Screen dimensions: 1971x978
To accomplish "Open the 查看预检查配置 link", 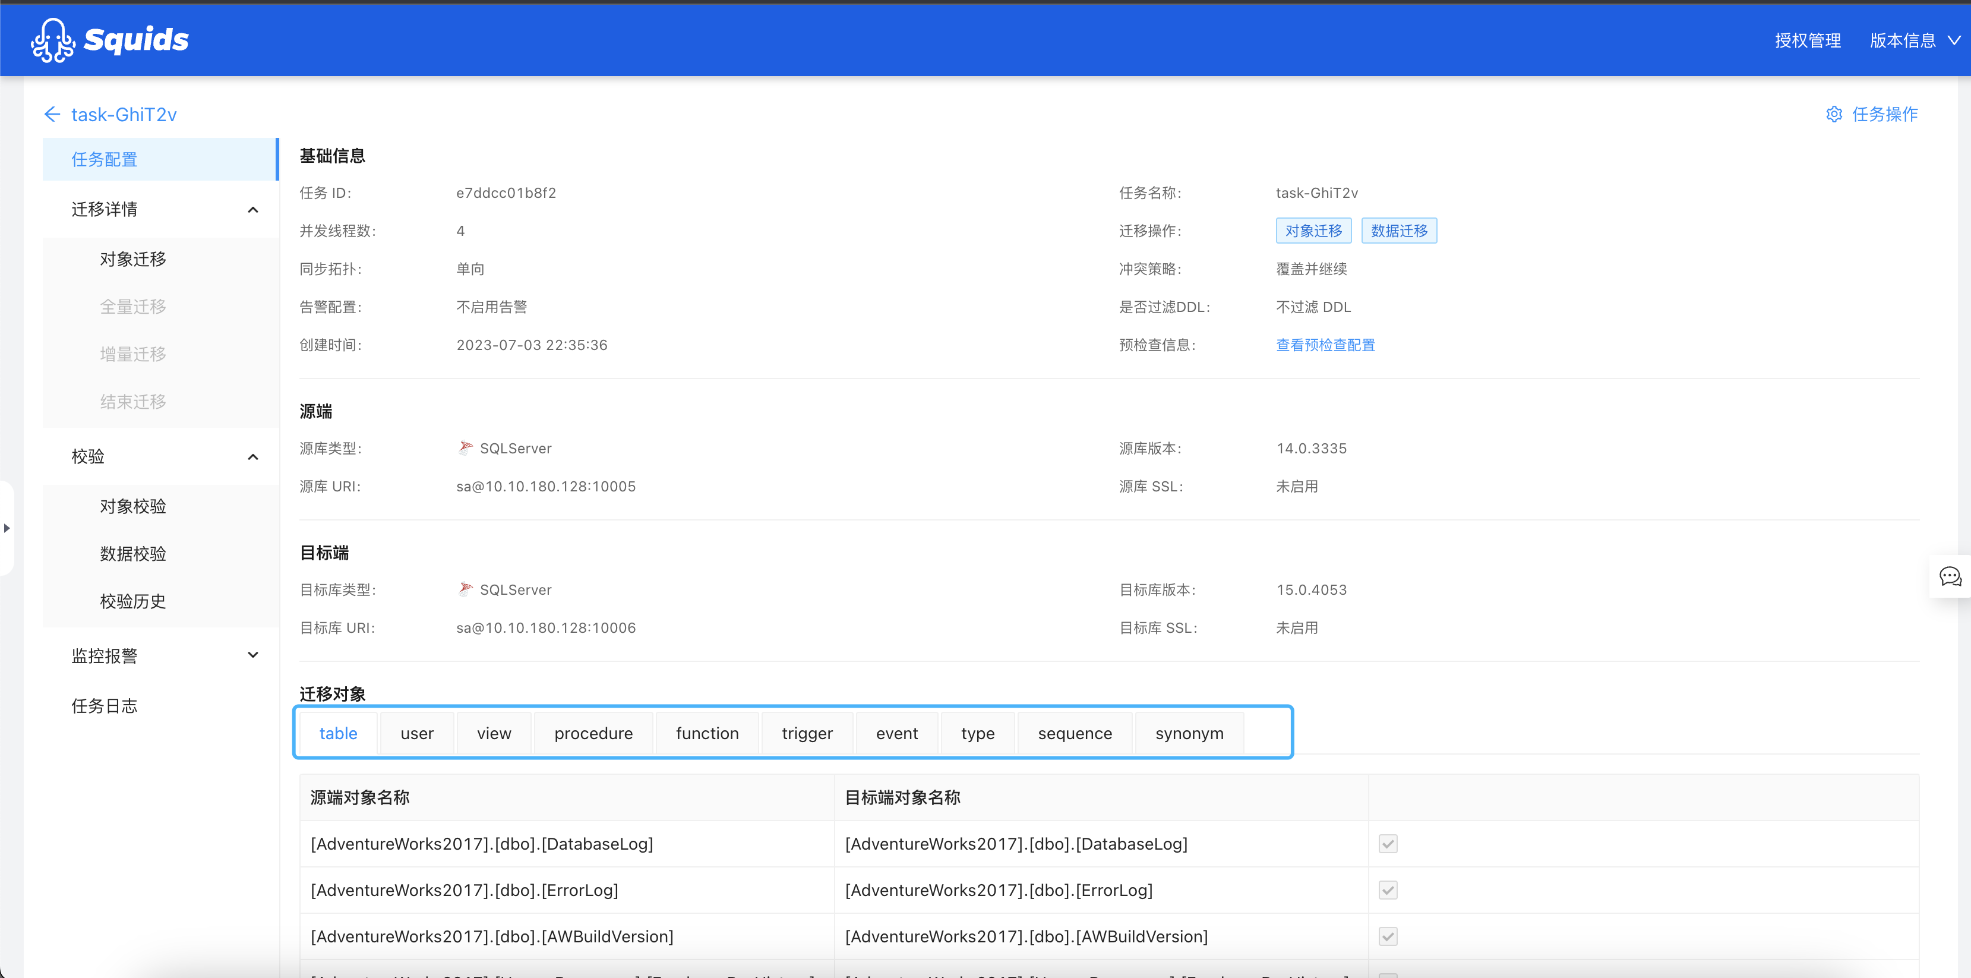I will click(x=1325, y=345).
